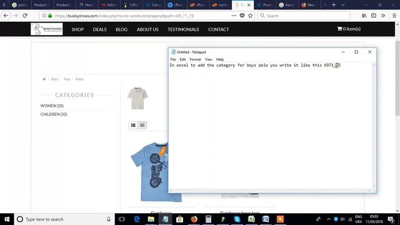Click in the Notepad text area

(271, 125)
